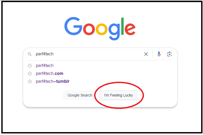This screenshot has height=135, width=203.
Task: Click the magnifier icon in the search box
Action: pos(30,54)
